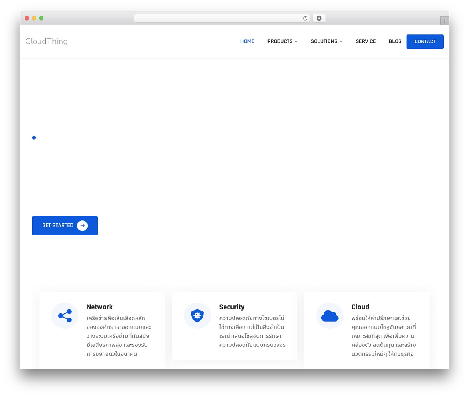Open the Service menu item
This screenshot has height=397, width=469.
coord(366,41)
